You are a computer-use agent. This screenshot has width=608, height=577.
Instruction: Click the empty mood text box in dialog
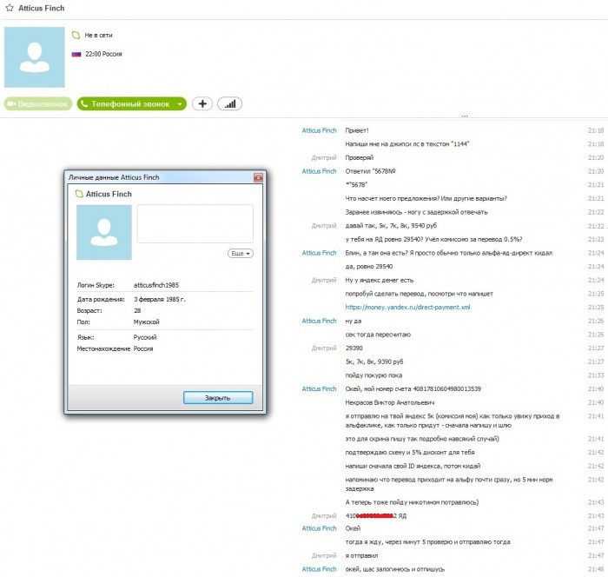click(195, 224)
